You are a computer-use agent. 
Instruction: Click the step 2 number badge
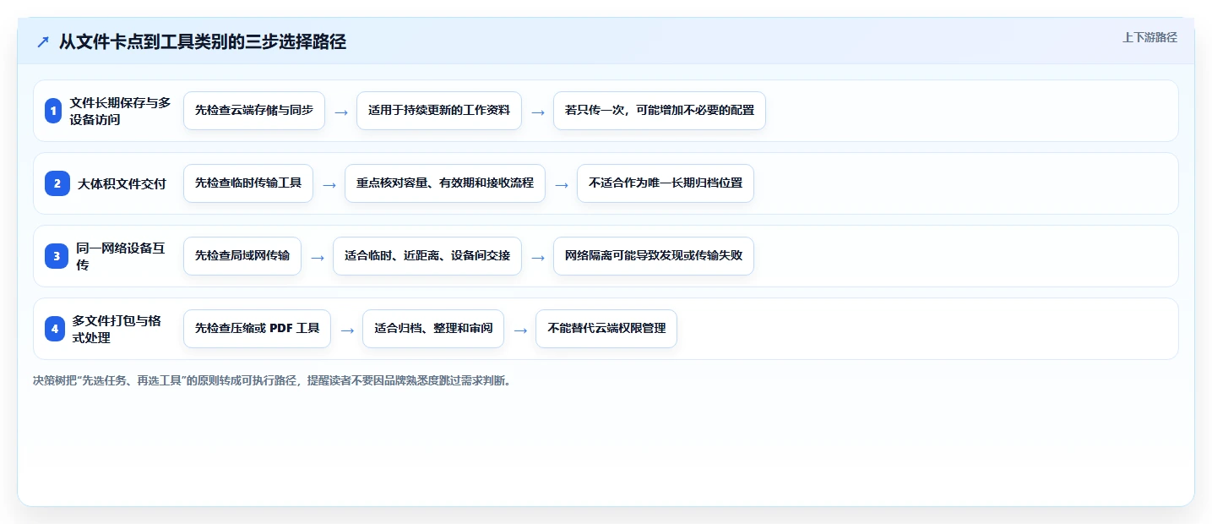pos(57,183)
